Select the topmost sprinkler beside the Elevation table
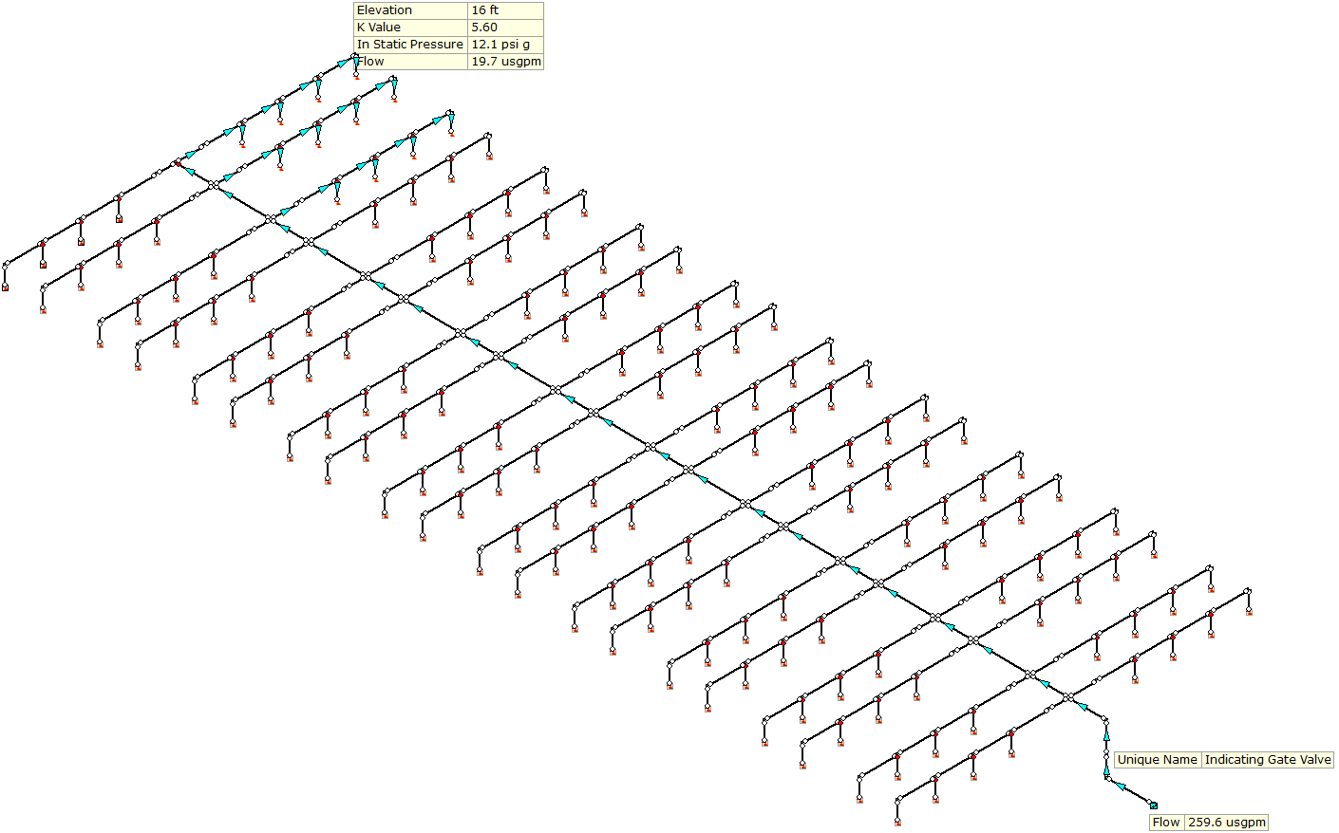Viewport: 1339px width, 833px height. tap(356, 74)
